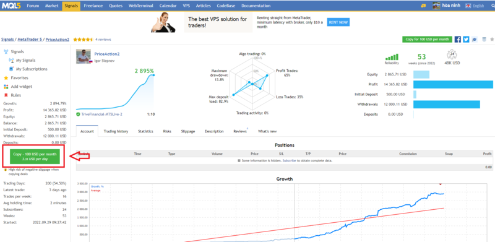Viewport: 495px width, 242px height.
Task: Click the RENT NOW button in banner
Action: 338,22
